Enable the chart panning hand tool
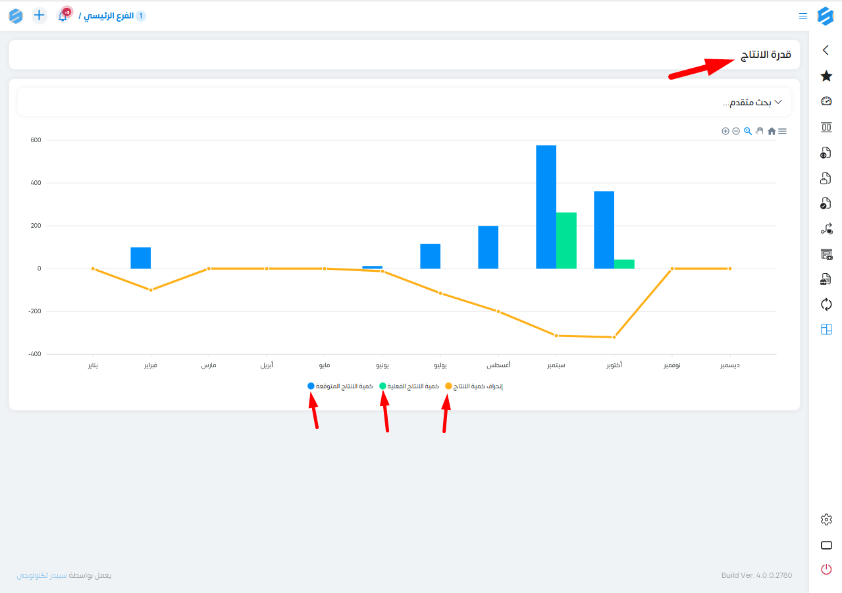Image resolution: width=842 pixels, height=593 pixels. click(x=760, y=131)
